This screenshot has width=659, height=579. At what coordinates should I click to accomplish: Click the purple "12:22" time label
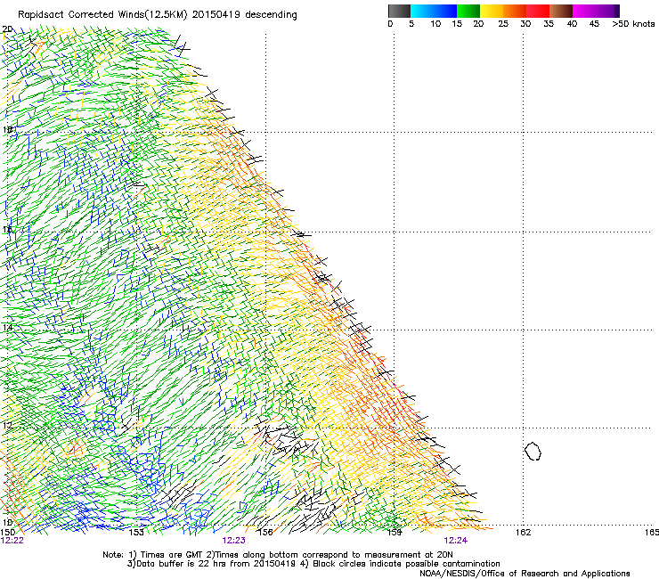pos(12,541)
